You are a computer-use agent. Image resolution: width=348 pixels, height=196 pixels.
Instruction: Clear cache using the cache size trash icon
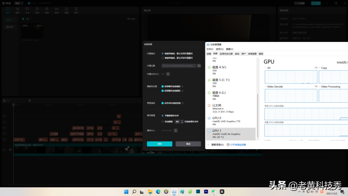tap(175, 131)
